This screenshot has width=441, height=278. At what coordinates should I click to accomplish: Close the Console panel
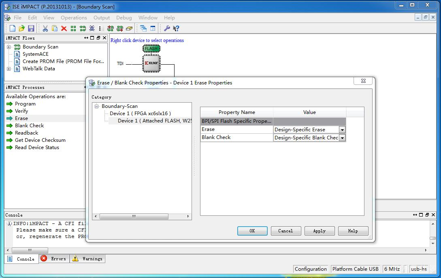pos(433,215)
